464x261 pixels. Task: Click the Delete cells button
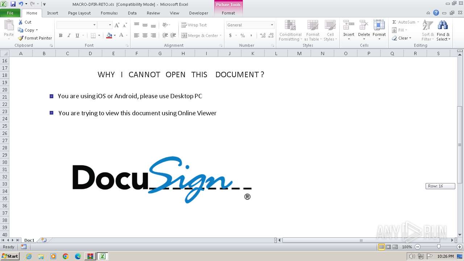click(364, 31)
